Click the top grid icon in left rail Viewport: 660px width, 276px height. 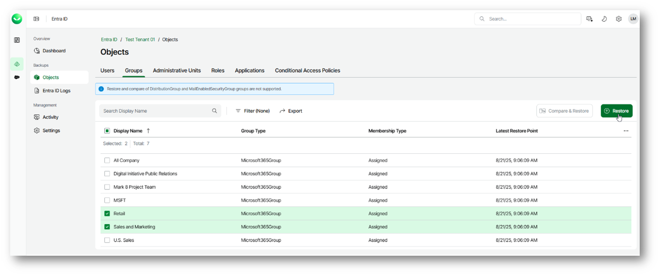[17, 40]
